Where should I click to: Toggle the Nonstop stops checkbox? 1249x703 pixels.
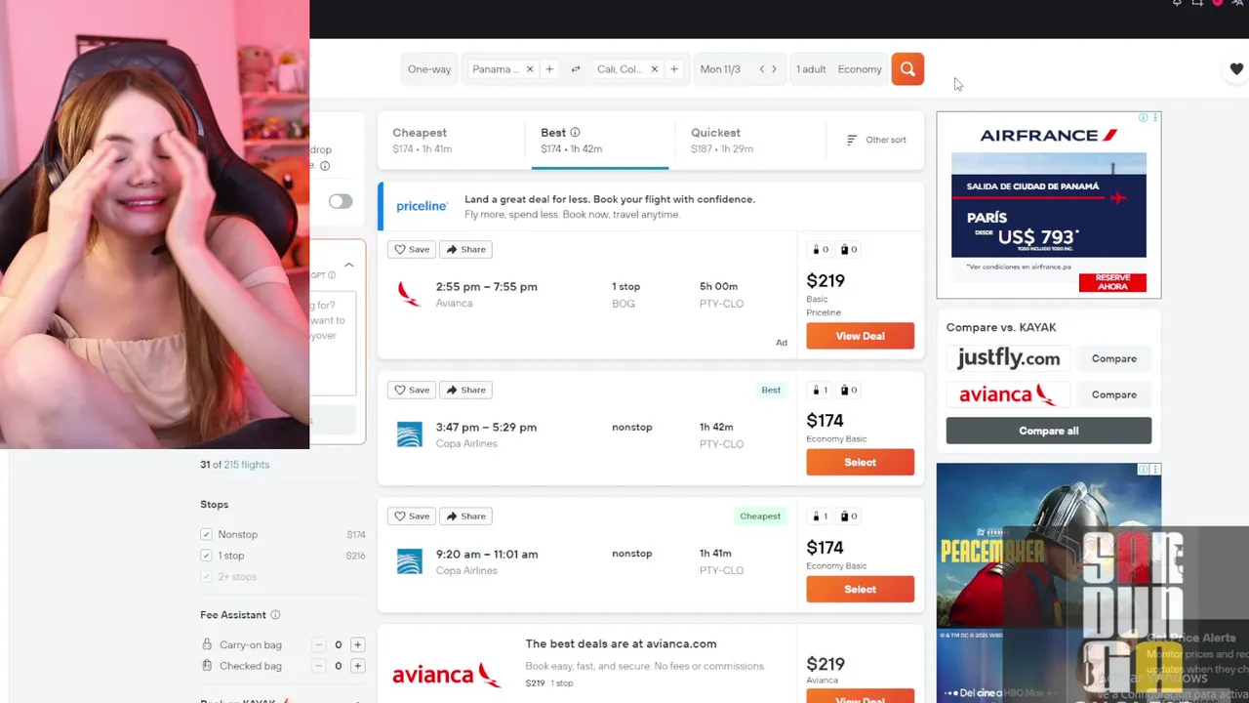point(206,534)
